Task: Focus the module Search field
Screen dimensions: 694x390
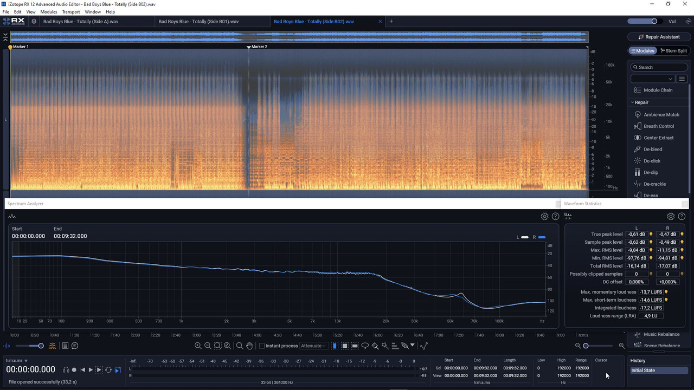Action: (x=659, y=67)
